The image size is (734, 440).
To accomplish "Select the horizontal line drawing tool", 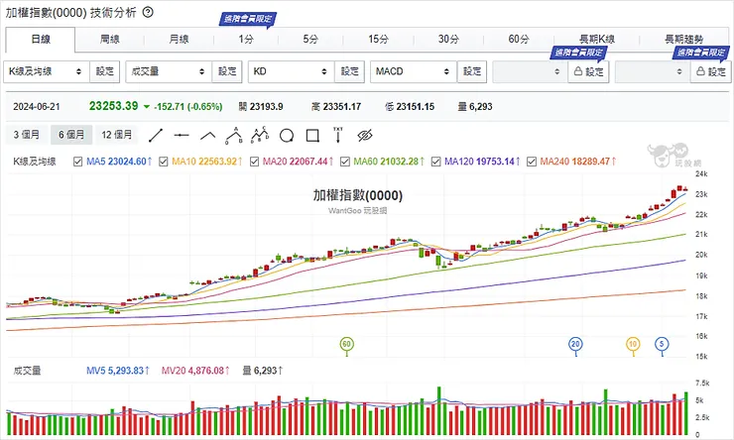I will pyautogui.click(x=182, y=136).
